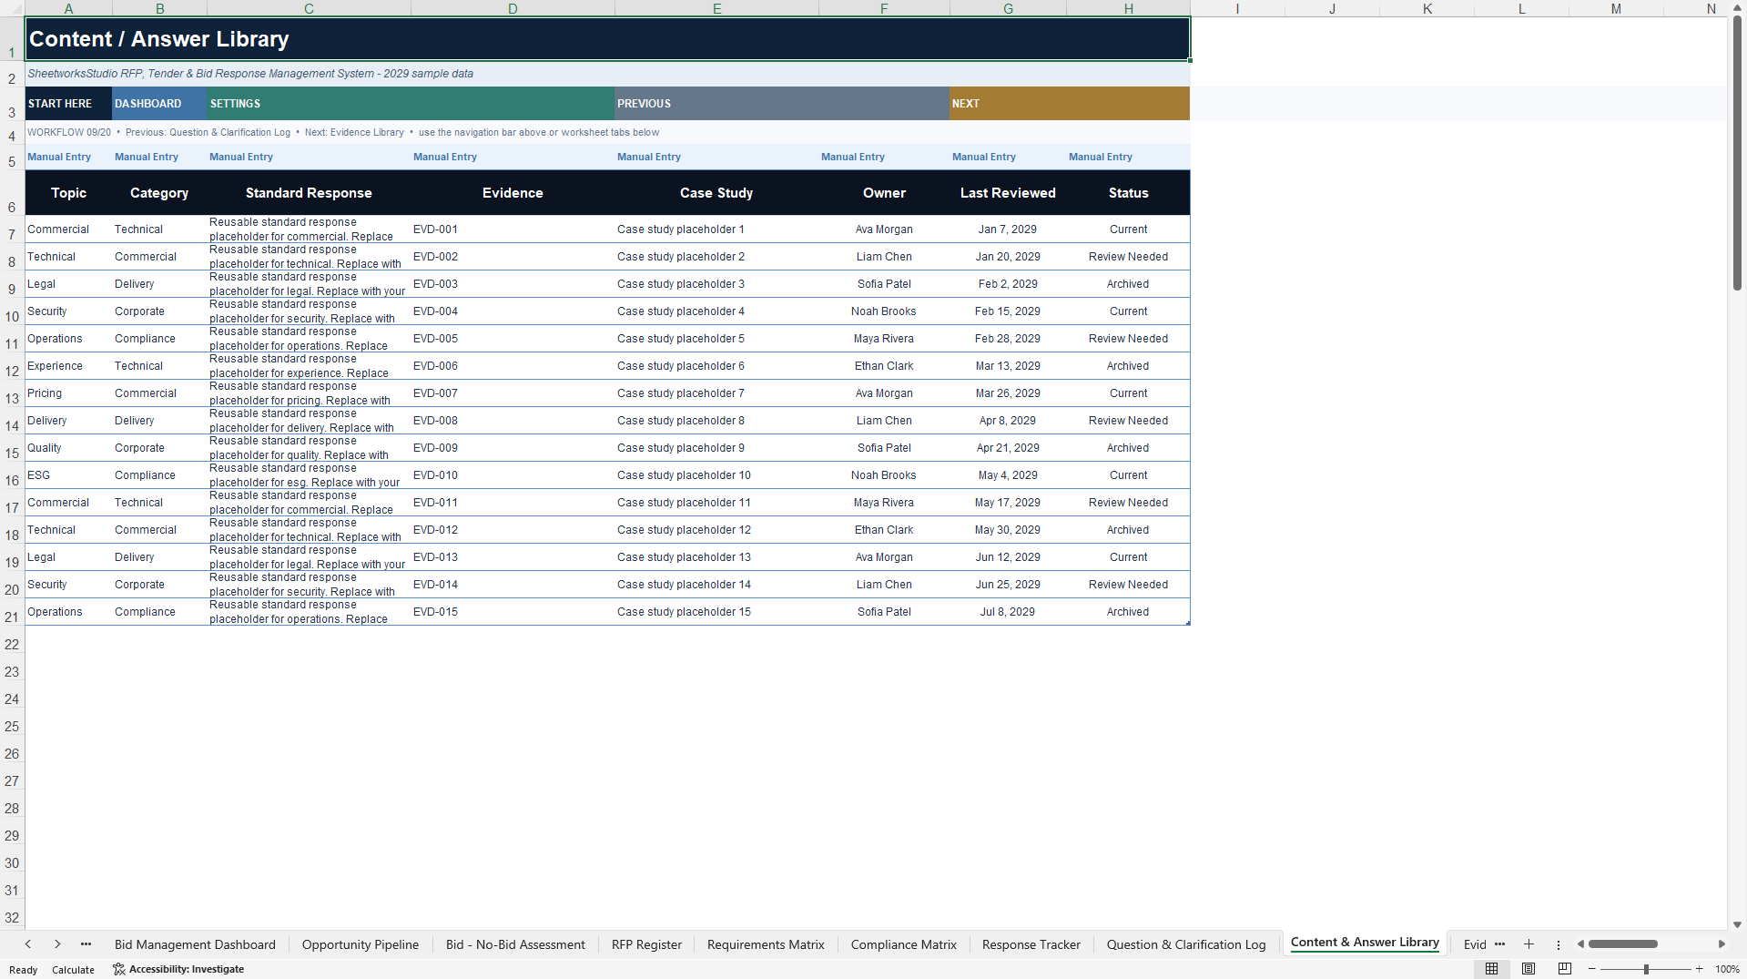Select the Standard Response header cell

[309, 193]
